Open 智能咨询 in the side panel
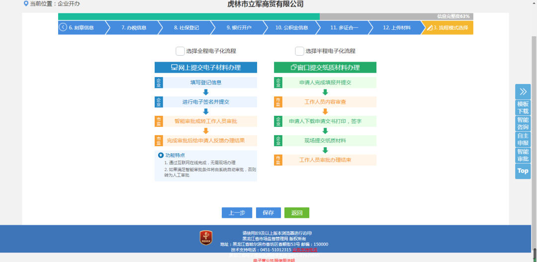Screen dimensions: 537x262 [x=523, y=123]
